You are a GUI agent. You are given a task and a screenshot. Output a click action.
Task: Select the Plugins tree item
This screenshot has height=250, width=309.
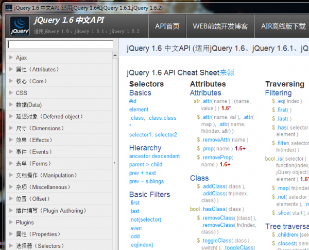pos(59,222)
